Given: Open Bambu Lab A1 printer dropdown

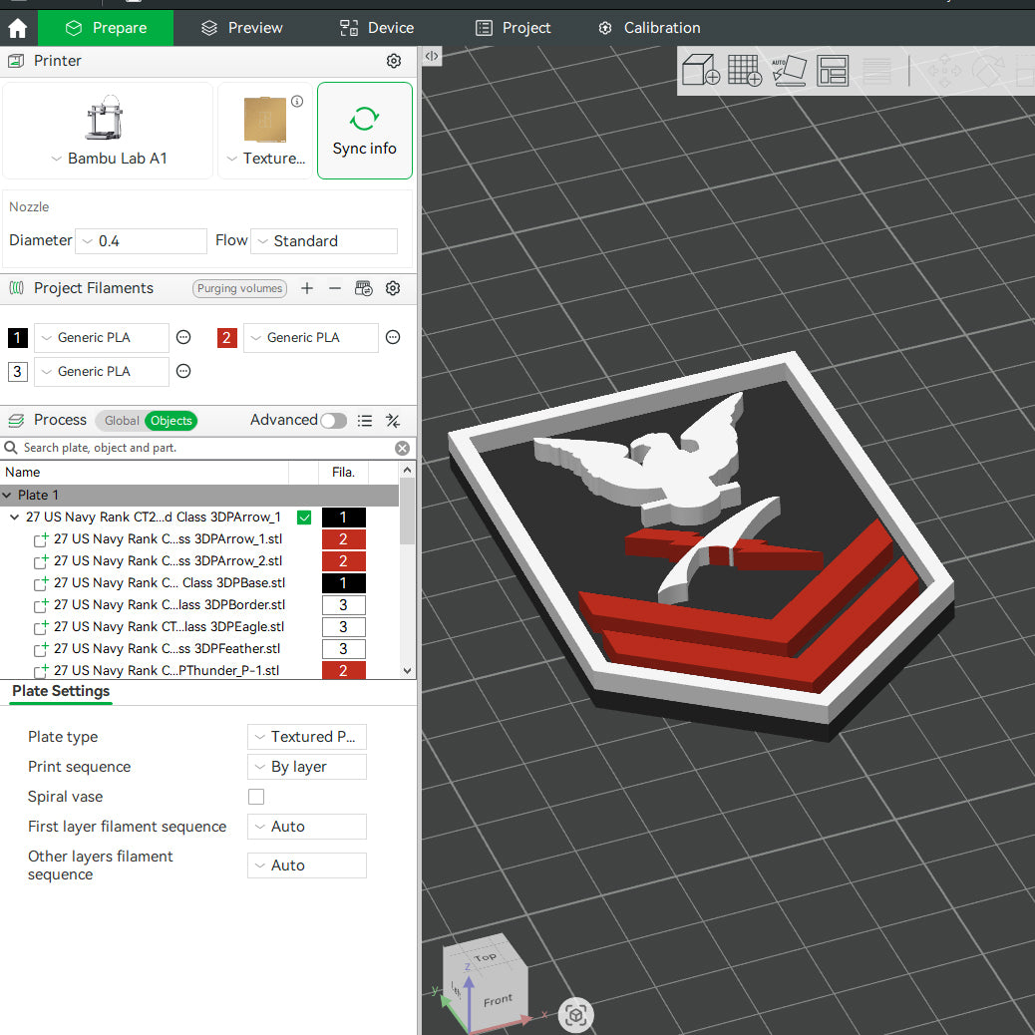Looking at the screenshot, I should click(109, 159).
